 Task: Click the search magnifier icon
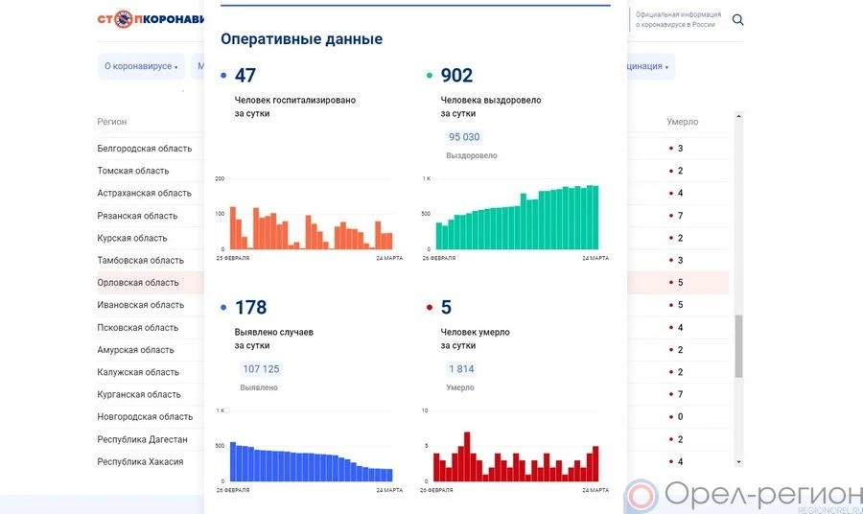click(x=737, y=20)
